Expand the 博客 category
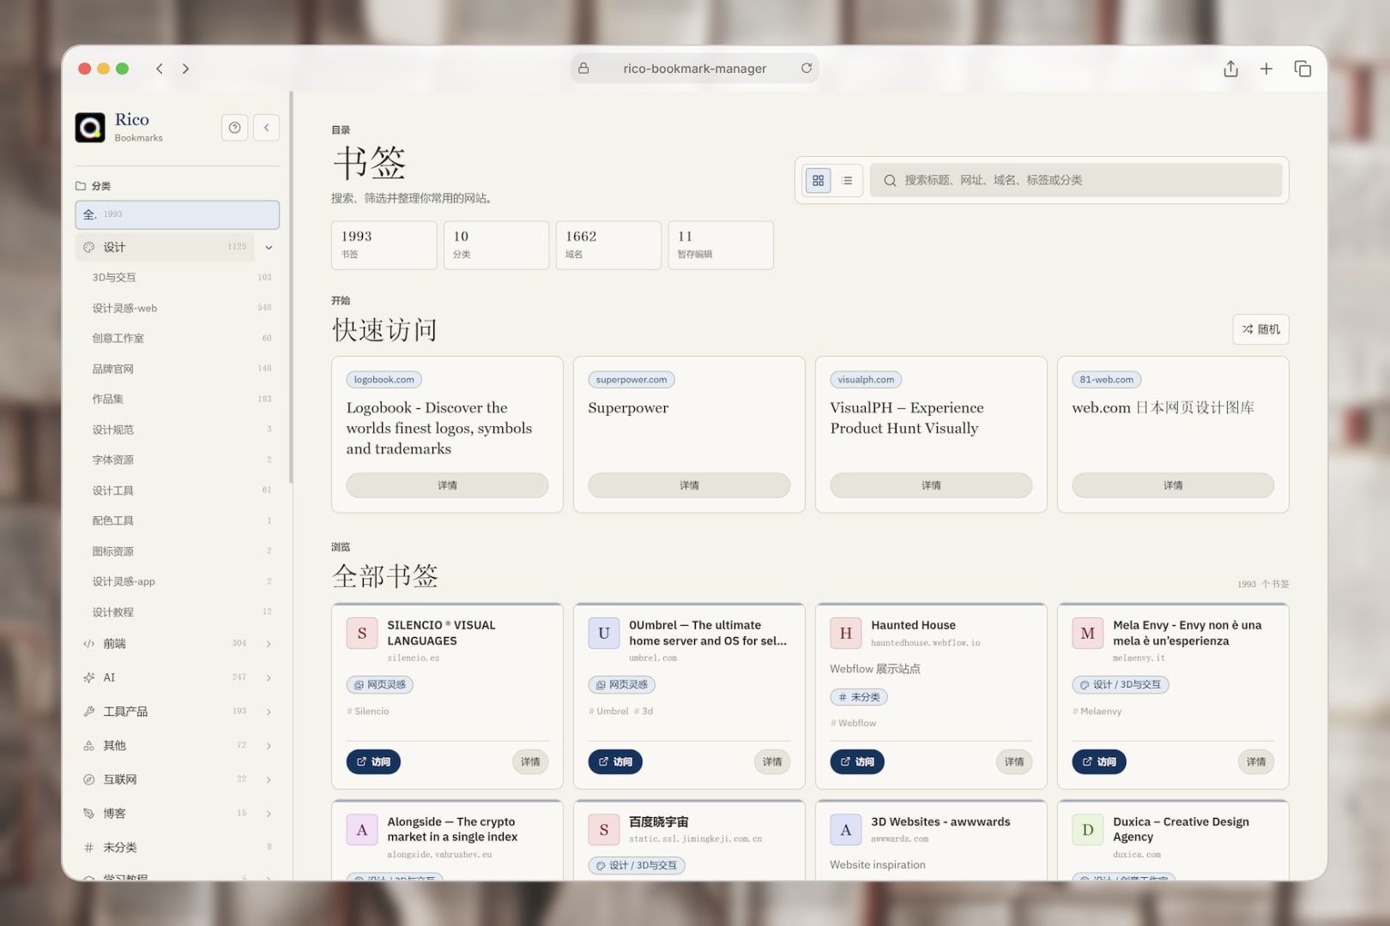Screen dimensions: 1390x926 (269, 813)
